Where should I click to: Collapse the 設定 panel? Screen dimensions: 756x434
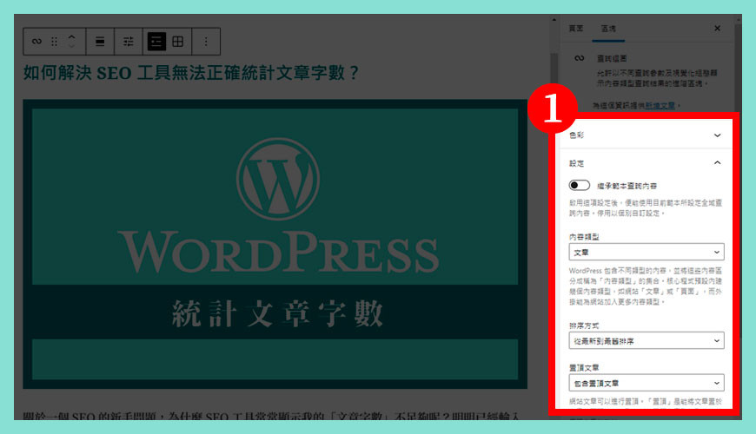[645, 163]
